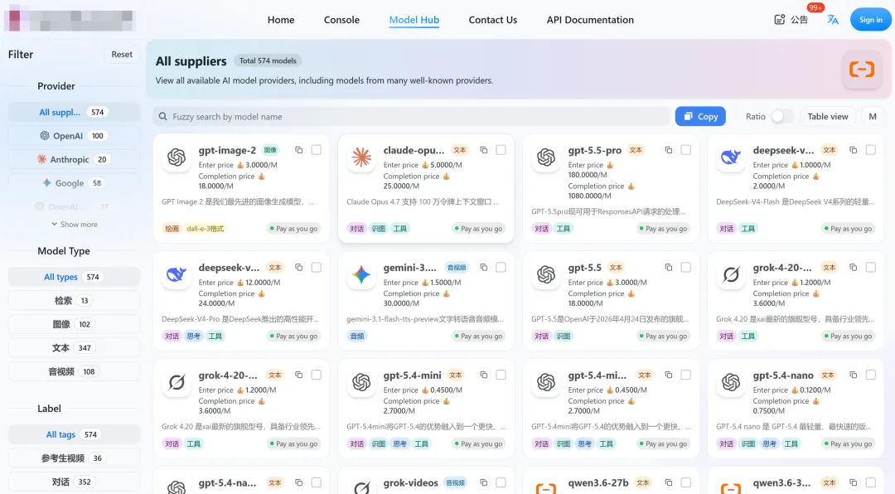
Task: Copy the gpt-5.5-pro model name icon
Action: pos(669,150)
